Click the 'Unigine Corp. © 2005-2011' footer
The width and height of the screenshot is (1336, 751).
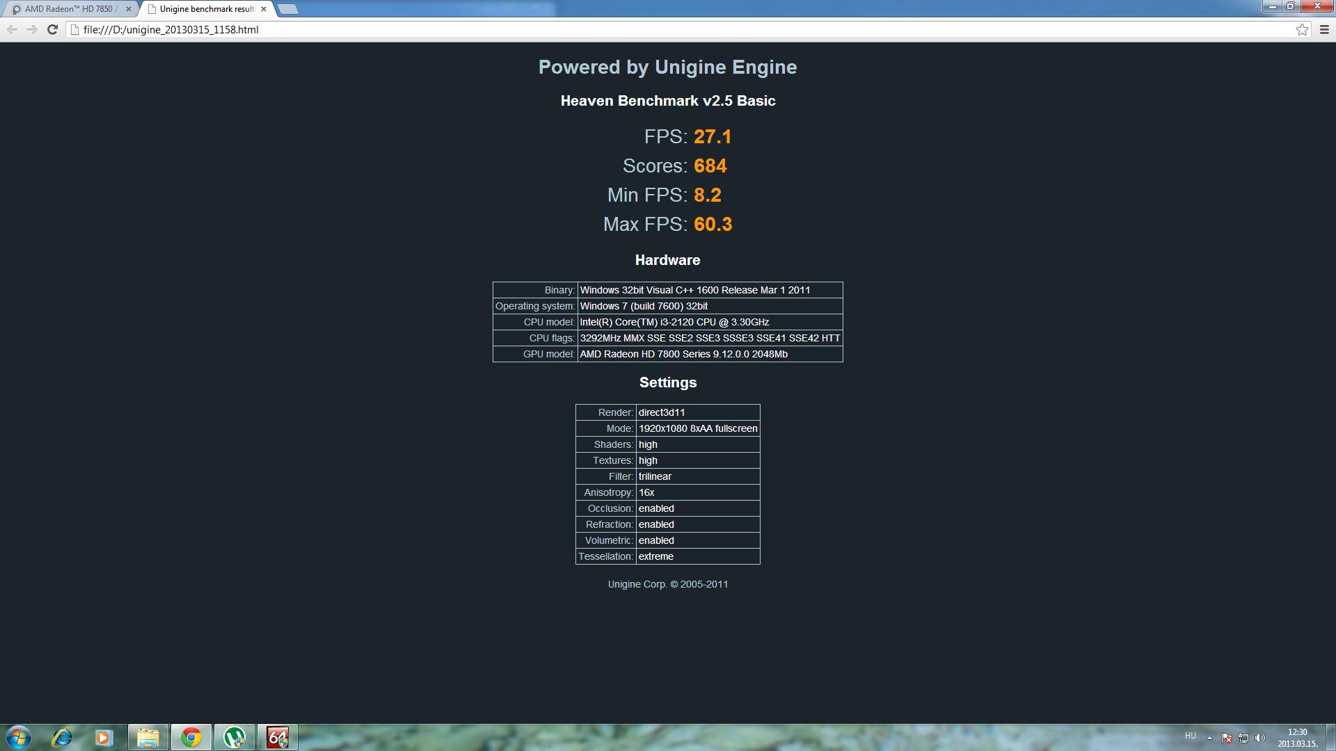(668, 584)
